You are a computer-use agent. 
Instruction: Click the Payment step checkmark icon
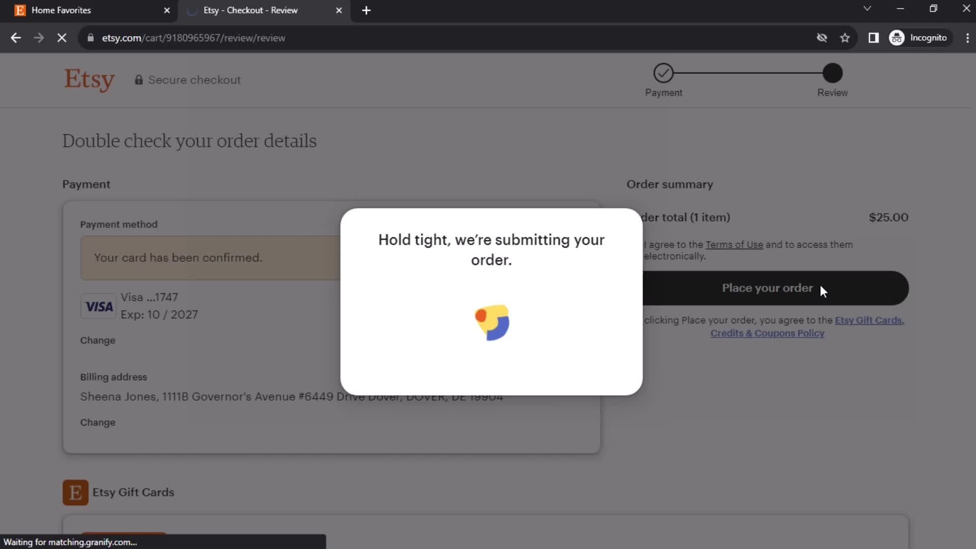(663, 72)
